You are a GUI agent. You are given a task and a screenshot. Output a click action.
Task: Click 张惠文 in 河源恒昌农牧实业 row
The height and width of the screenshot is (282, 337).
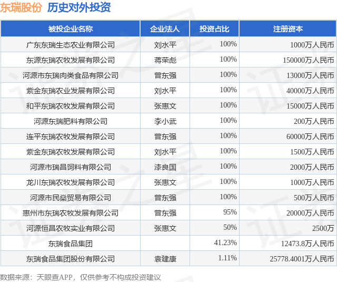(x=165, y=228)
